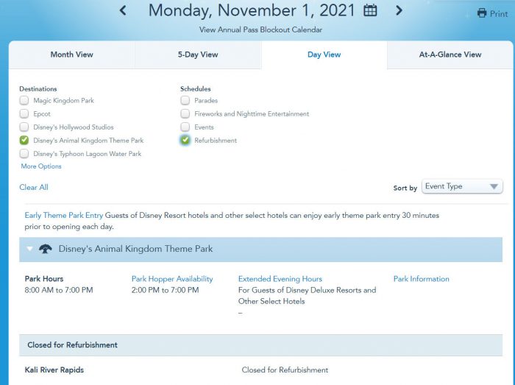Enable the Epcot destination checkbox

[24, 114]
